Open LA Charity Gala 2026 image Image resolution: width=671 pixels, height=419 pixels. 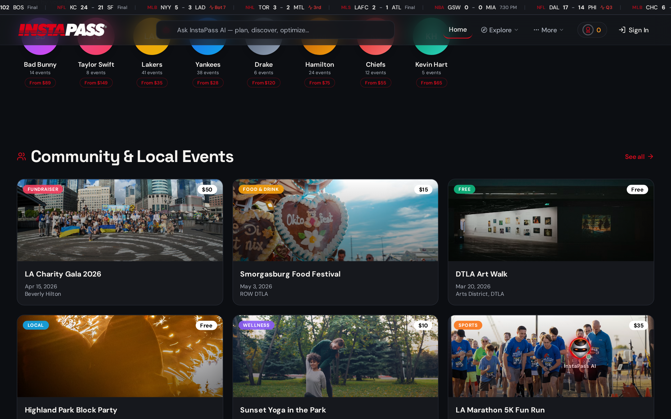120,220
